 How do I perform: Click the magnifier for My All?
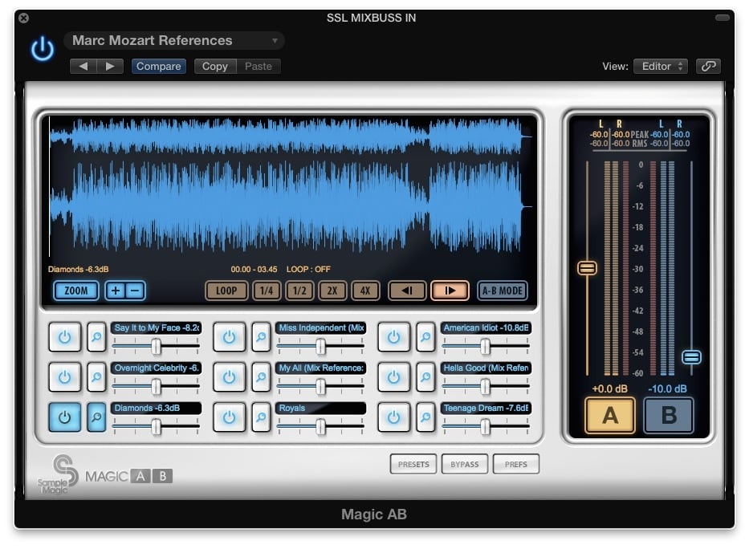(261, 377)
